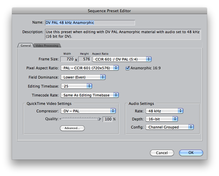Select the General tab
Viewport: 219px width, 176px height.
(25, 46)
